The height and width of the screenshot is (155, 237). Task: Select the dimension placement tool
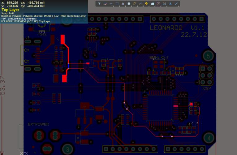pyautogui.click(x=164, y=4)
